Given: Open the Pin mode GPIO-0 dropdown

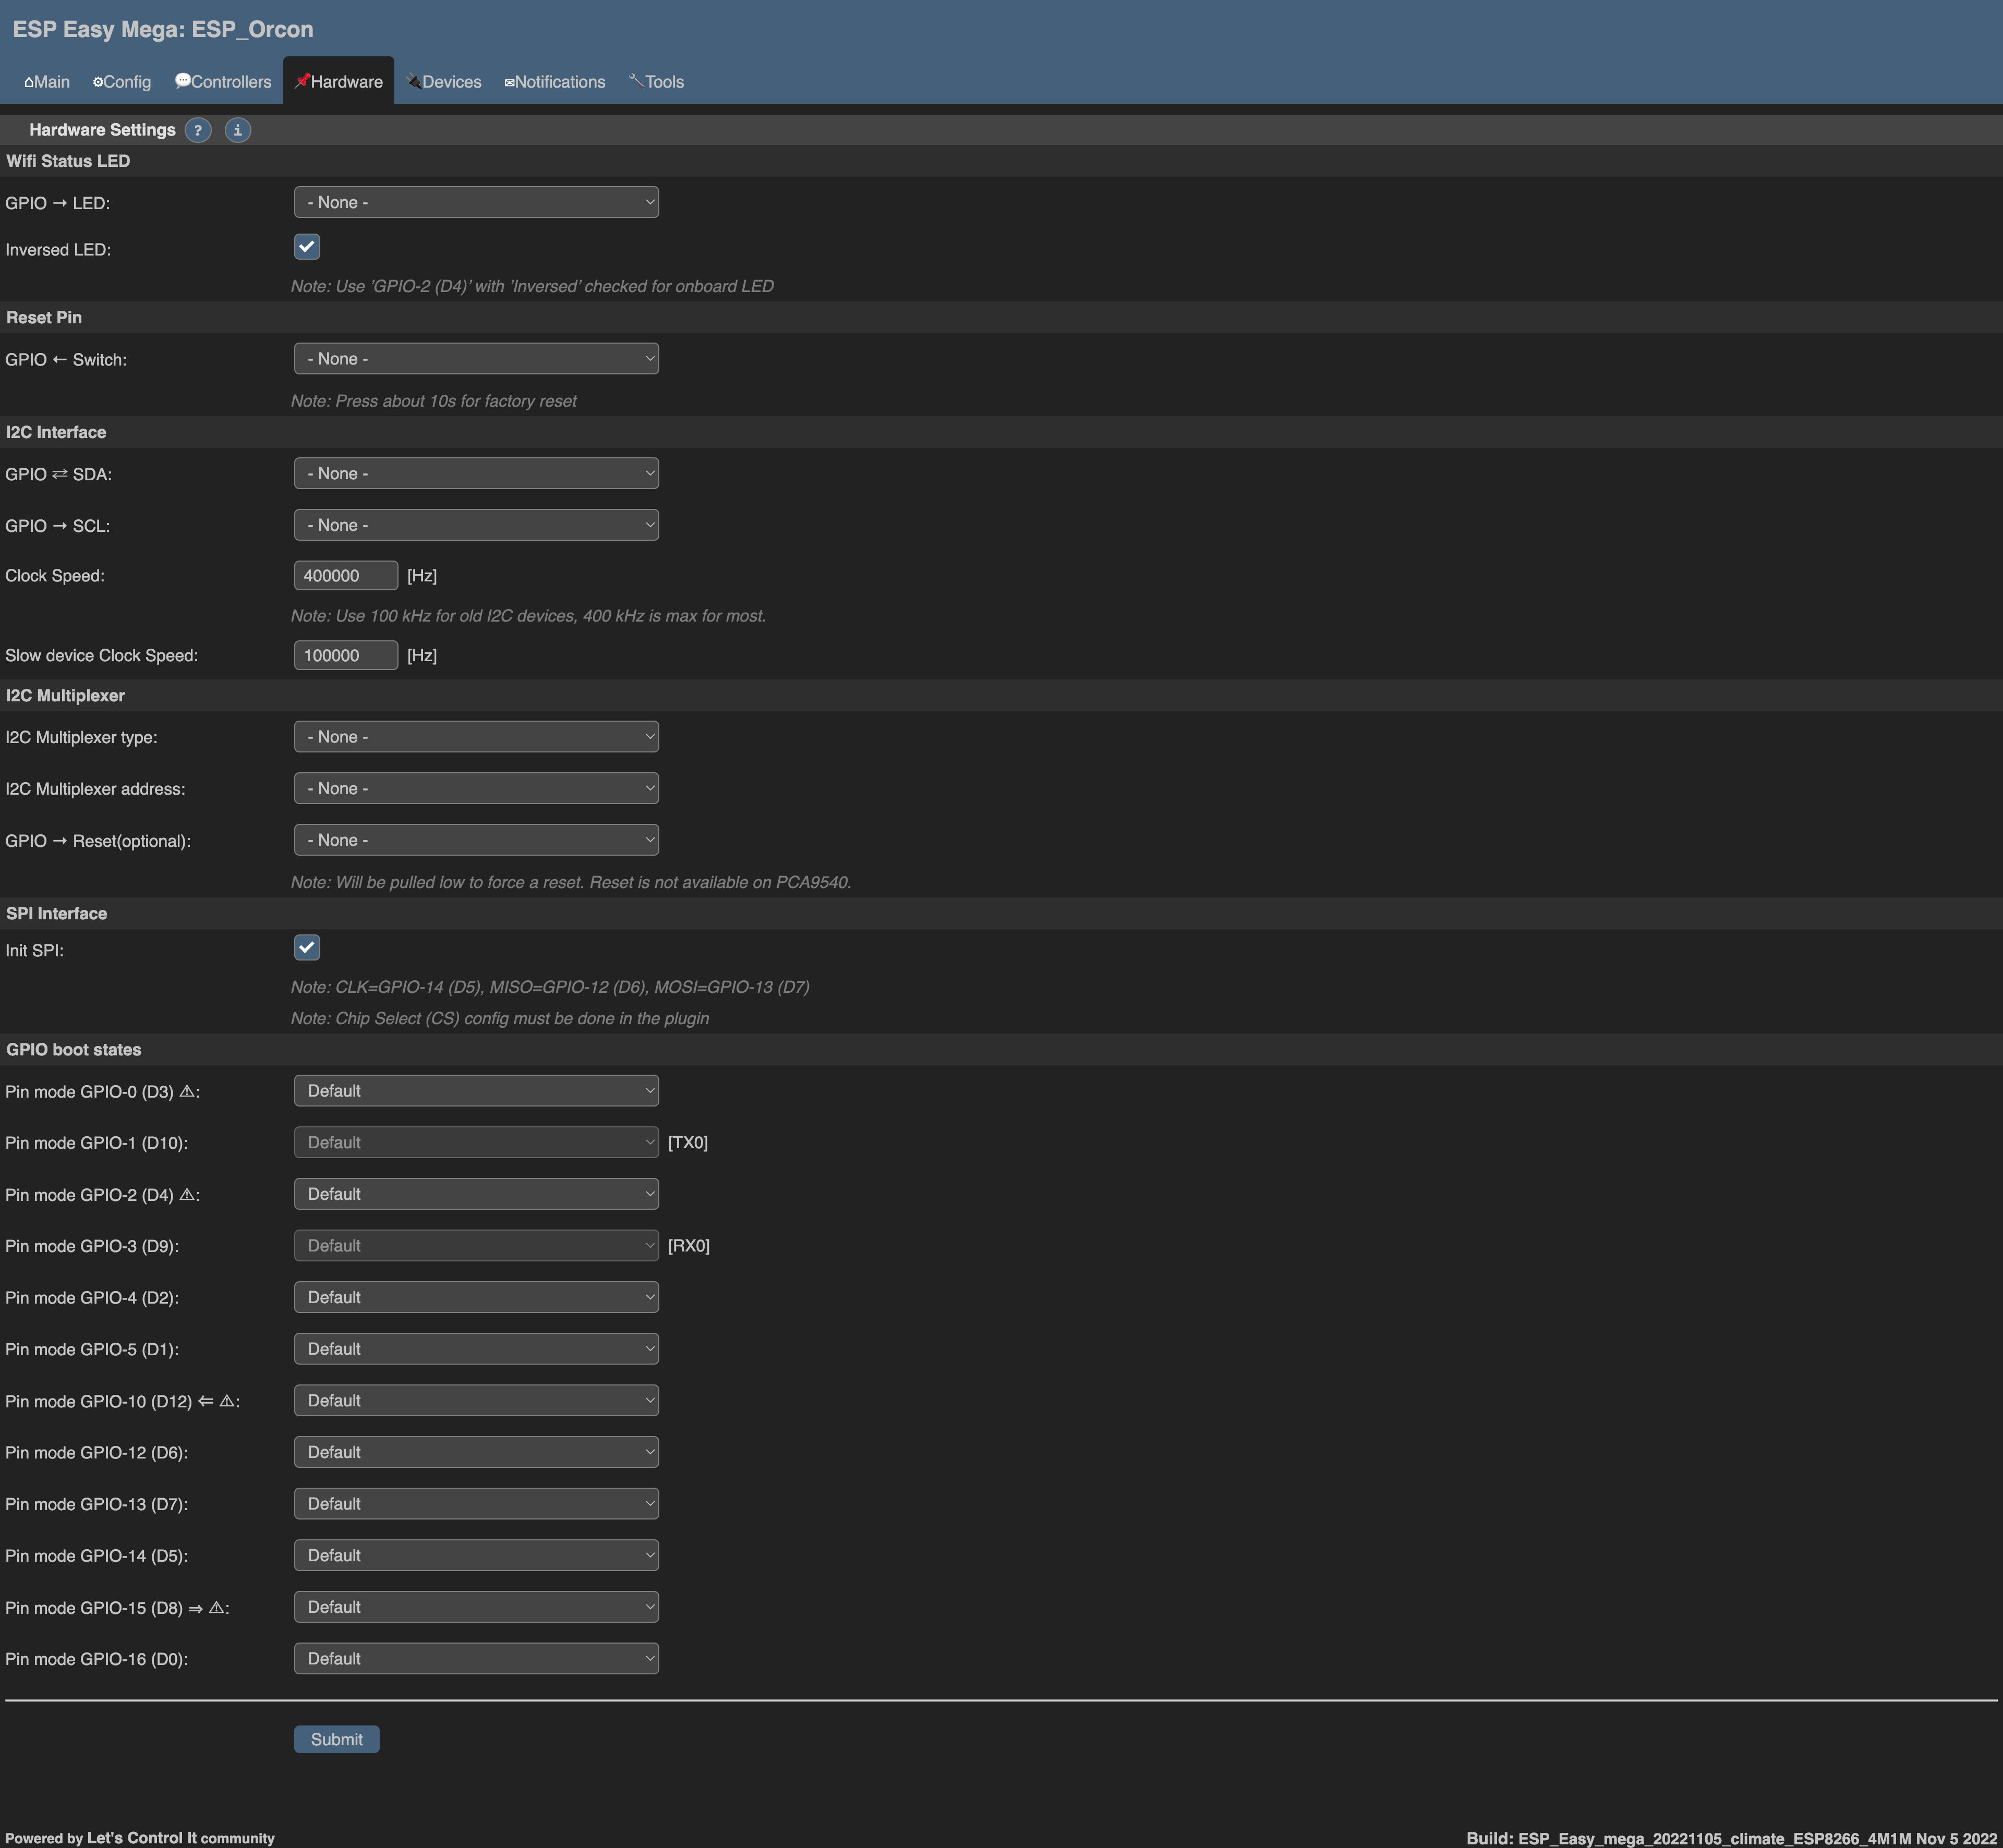Looking at the screenshot, I should coord(475,1090).
